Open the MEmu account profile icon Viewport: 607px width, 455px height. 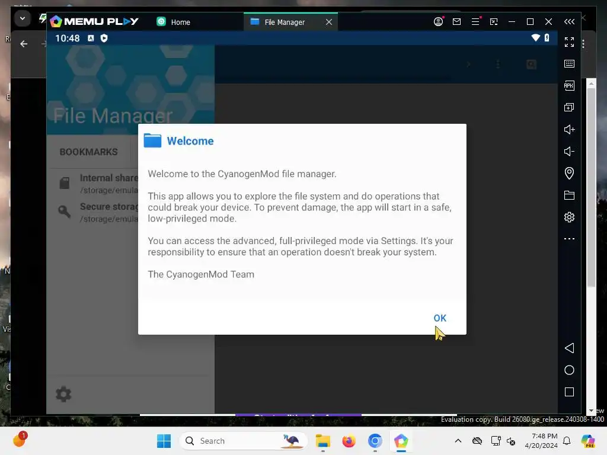pyautogui.click(x=438, y=22)
